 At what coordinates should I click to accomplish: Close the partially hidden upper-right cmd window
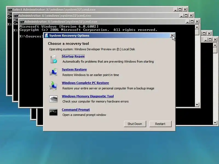point(209,34)
